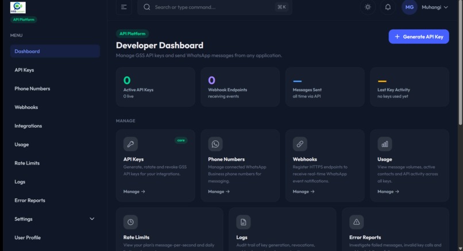The width and height of the screenshot is (463, 251).
Task: Click the Developer Dashboard heading
Action: coord(160,45)
